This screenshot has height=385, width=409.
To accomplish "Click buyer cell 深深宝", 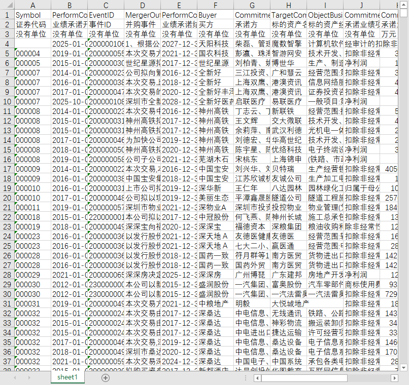I will tap(216, 227).
